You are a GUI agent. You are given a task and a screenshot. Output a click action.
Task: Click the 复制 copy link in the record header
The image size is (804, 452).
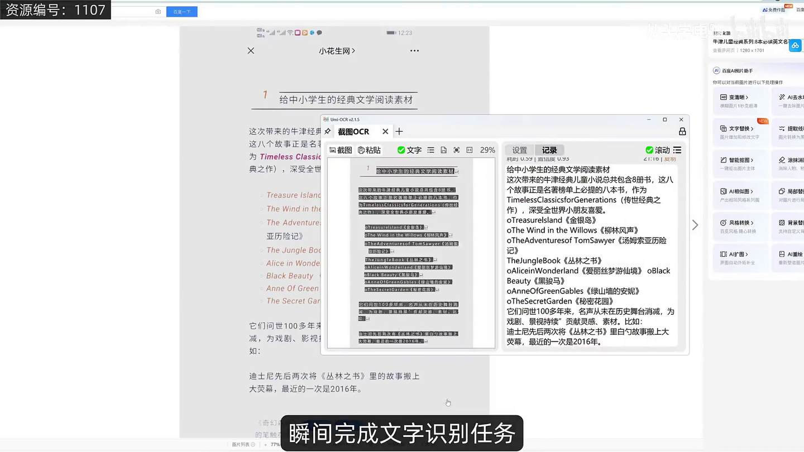click(670, 160)
